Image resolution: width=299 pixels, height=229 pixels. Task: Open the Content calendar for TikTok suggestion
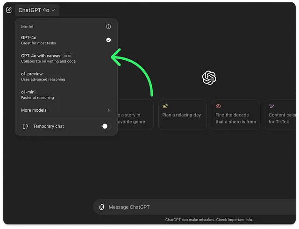[x=280, y=115]
